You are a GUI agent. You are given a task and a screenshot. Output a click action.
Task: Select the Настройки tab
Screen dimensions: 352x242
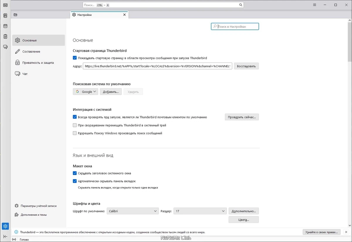point(99,15)
